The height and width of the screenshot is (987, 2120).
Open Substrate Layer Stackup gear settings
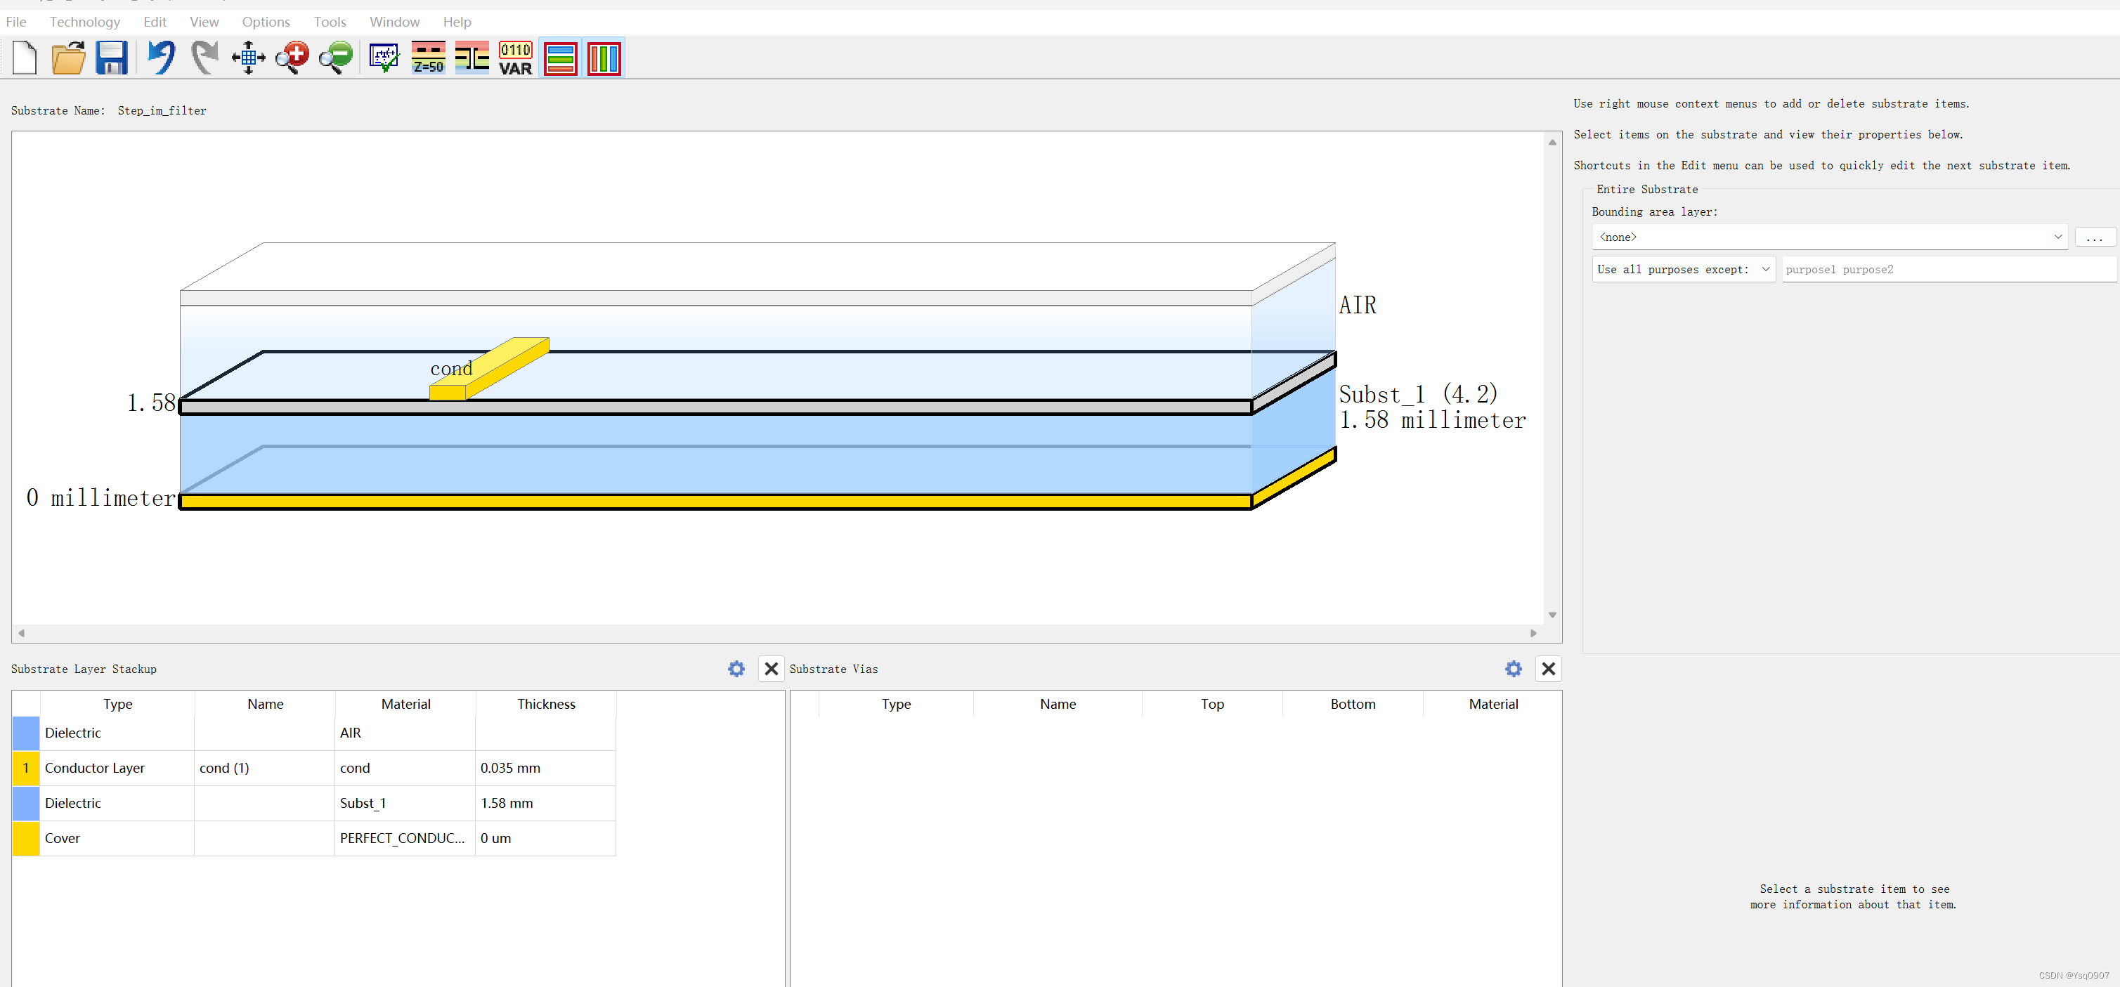[x=736, y=669]
